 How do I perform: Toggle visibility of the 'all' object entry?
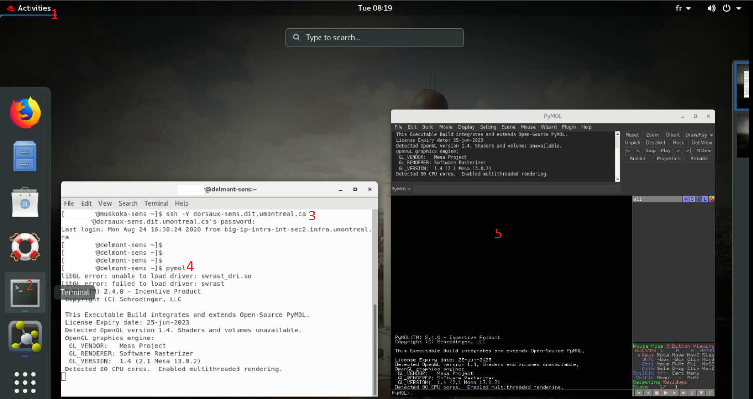coord(657,199)
